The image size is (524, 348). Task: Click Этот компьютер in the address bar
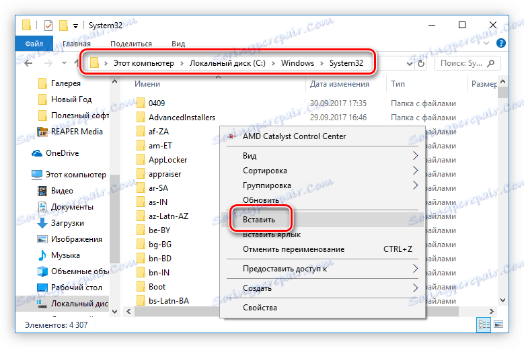point(144,63)
